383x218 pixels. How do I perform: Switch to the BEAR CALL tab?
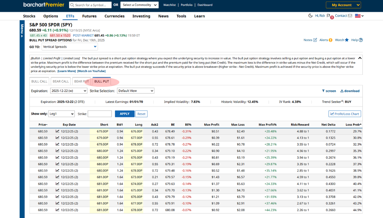pos(60,81)
